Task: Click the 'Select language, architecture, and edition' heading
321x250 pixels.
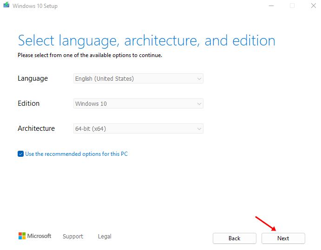Action: 146,40
